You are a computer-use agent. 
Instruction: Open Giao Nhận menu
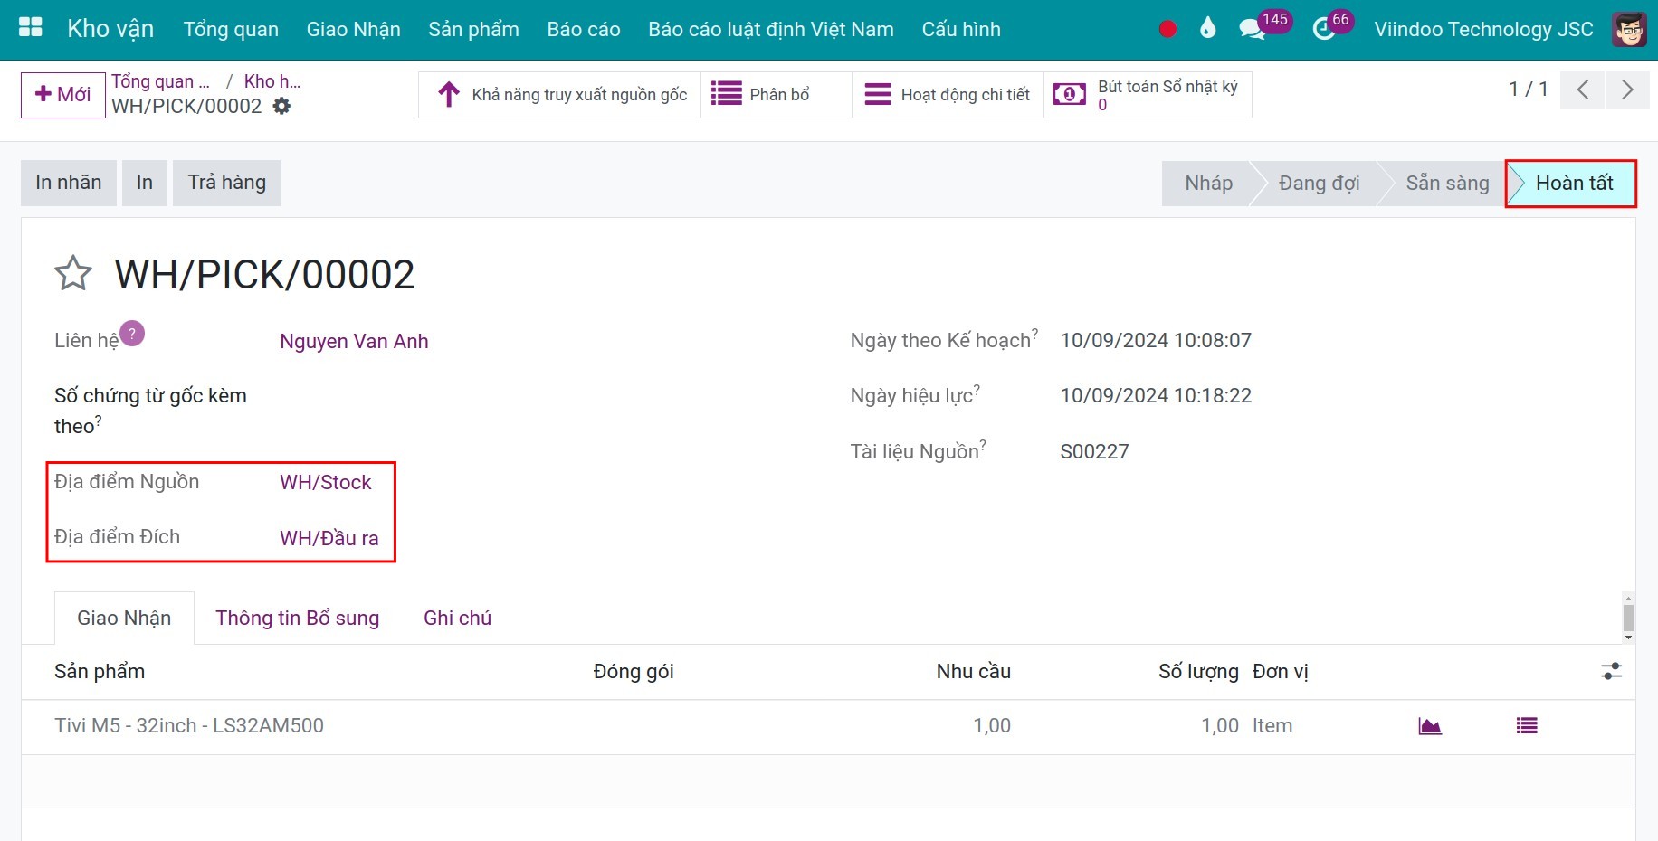353,29
